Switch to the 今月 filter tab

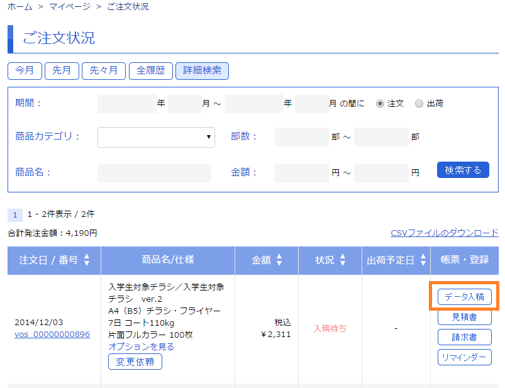coord(25,71)
